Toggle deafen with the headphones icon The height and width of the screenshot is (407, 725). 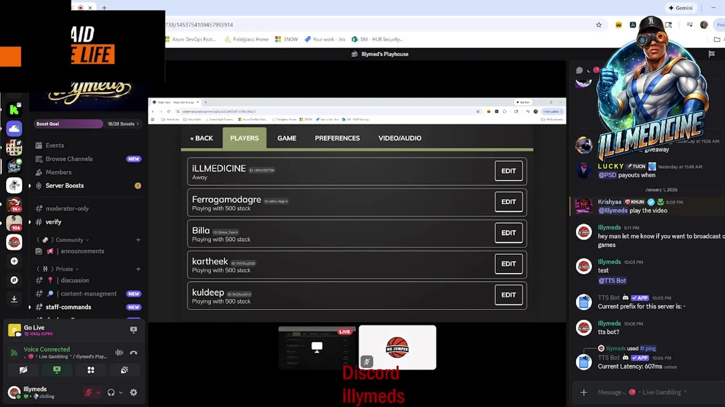click(x=111, y=392)
